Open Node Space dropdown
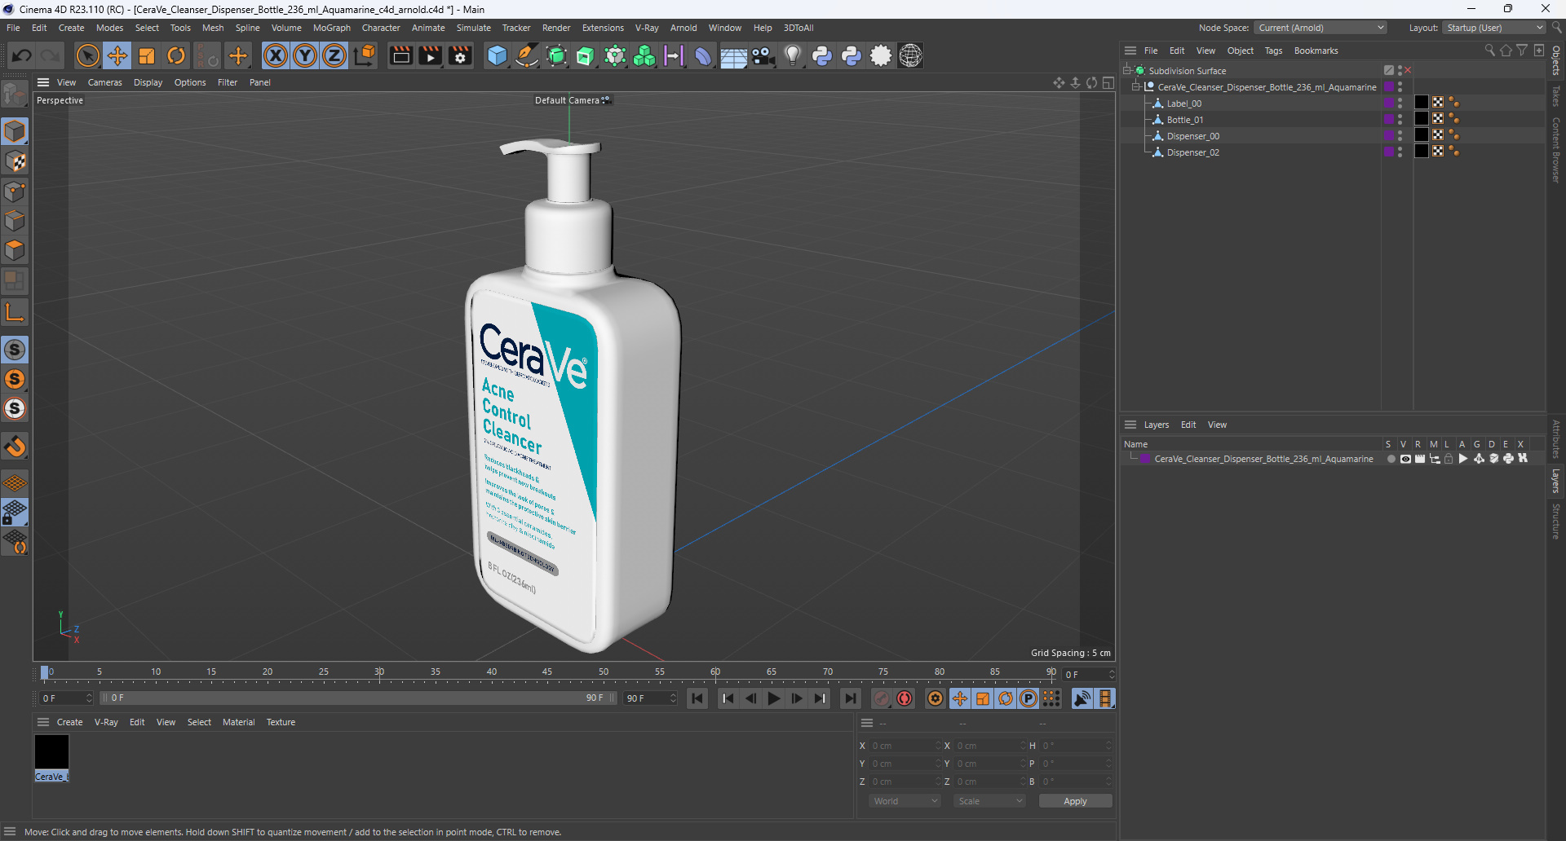Screen dimensions: 1566x841 tap(1320, 28)
